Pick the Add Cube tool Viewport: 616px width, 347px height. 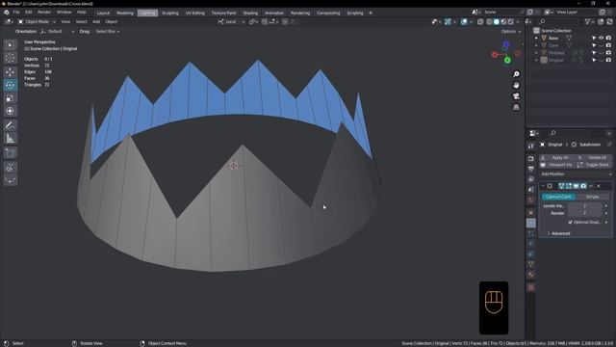click(x=11, y=153)
